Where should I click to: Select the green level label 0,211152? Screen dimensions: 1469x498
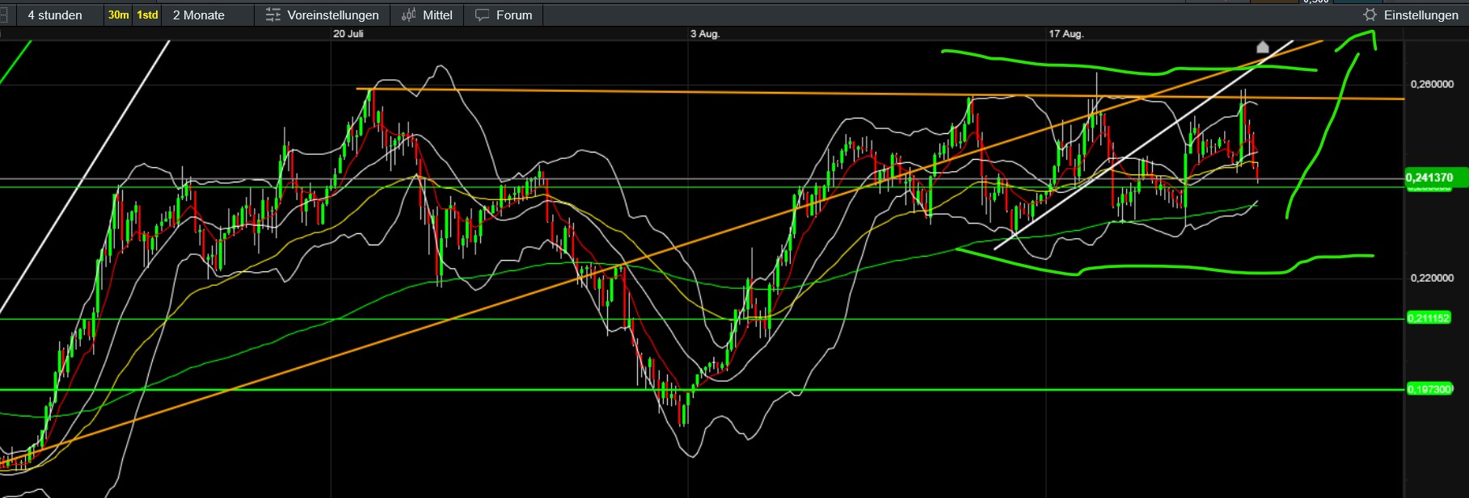(x=1429, y=318)
